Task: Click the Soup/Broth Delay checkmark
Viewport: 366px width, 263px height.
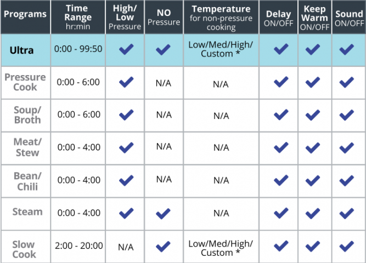Action: [x=281, y=115]
